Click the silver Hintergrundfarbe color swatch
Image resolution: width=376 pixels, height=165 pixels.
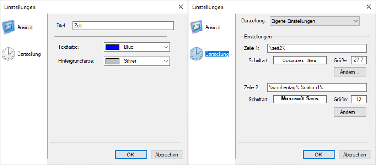(x=112, y=61)
